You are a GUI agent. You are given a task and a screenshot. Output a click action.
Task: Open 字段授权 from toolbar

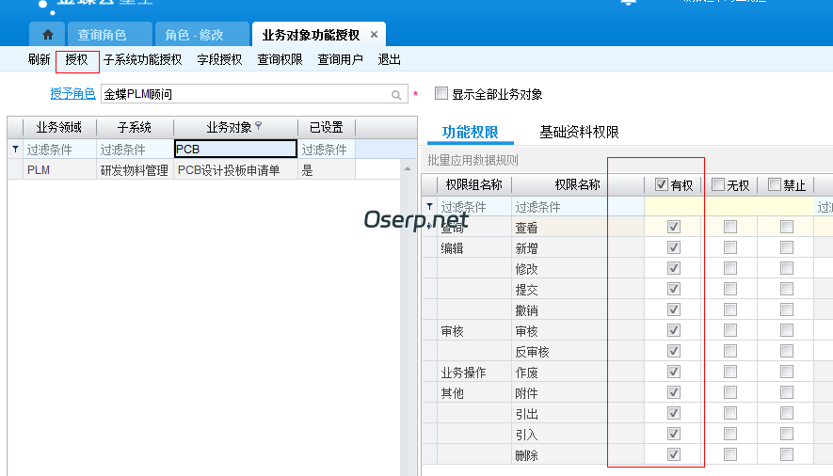point(219,59)
